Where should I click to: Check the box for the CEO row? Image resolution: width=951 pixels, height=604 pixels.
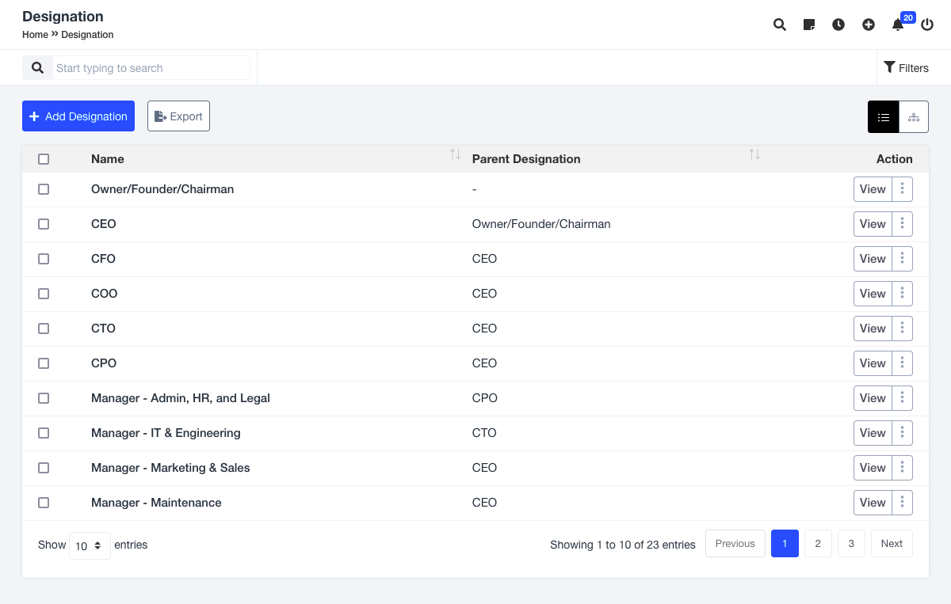coord(44,224)
